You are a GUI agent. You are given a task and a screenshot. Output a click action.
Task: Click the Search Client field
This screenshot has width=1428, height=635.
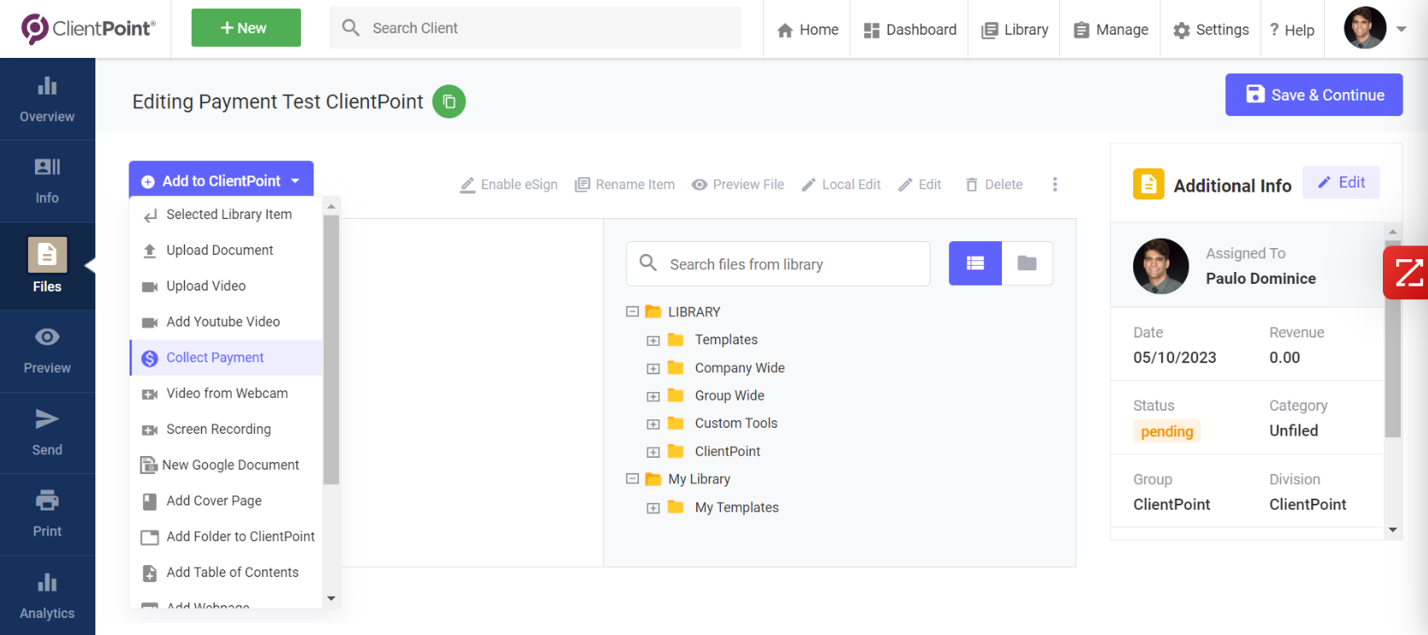coord(535,28)
